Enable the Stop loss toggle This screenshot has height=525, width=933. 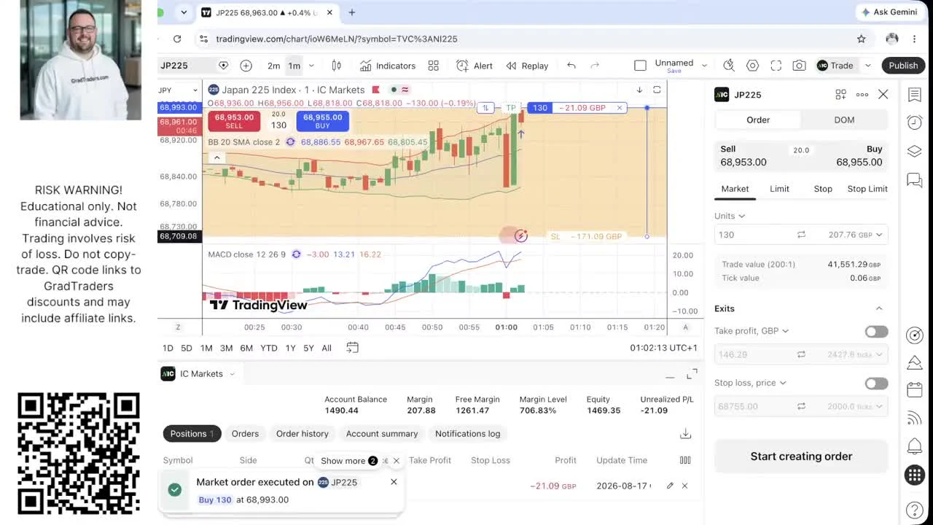[x=876, y=384]
